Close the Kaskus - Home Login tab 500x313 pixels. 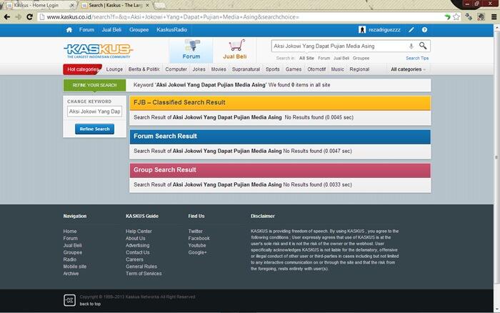click(x=71, y=5)
